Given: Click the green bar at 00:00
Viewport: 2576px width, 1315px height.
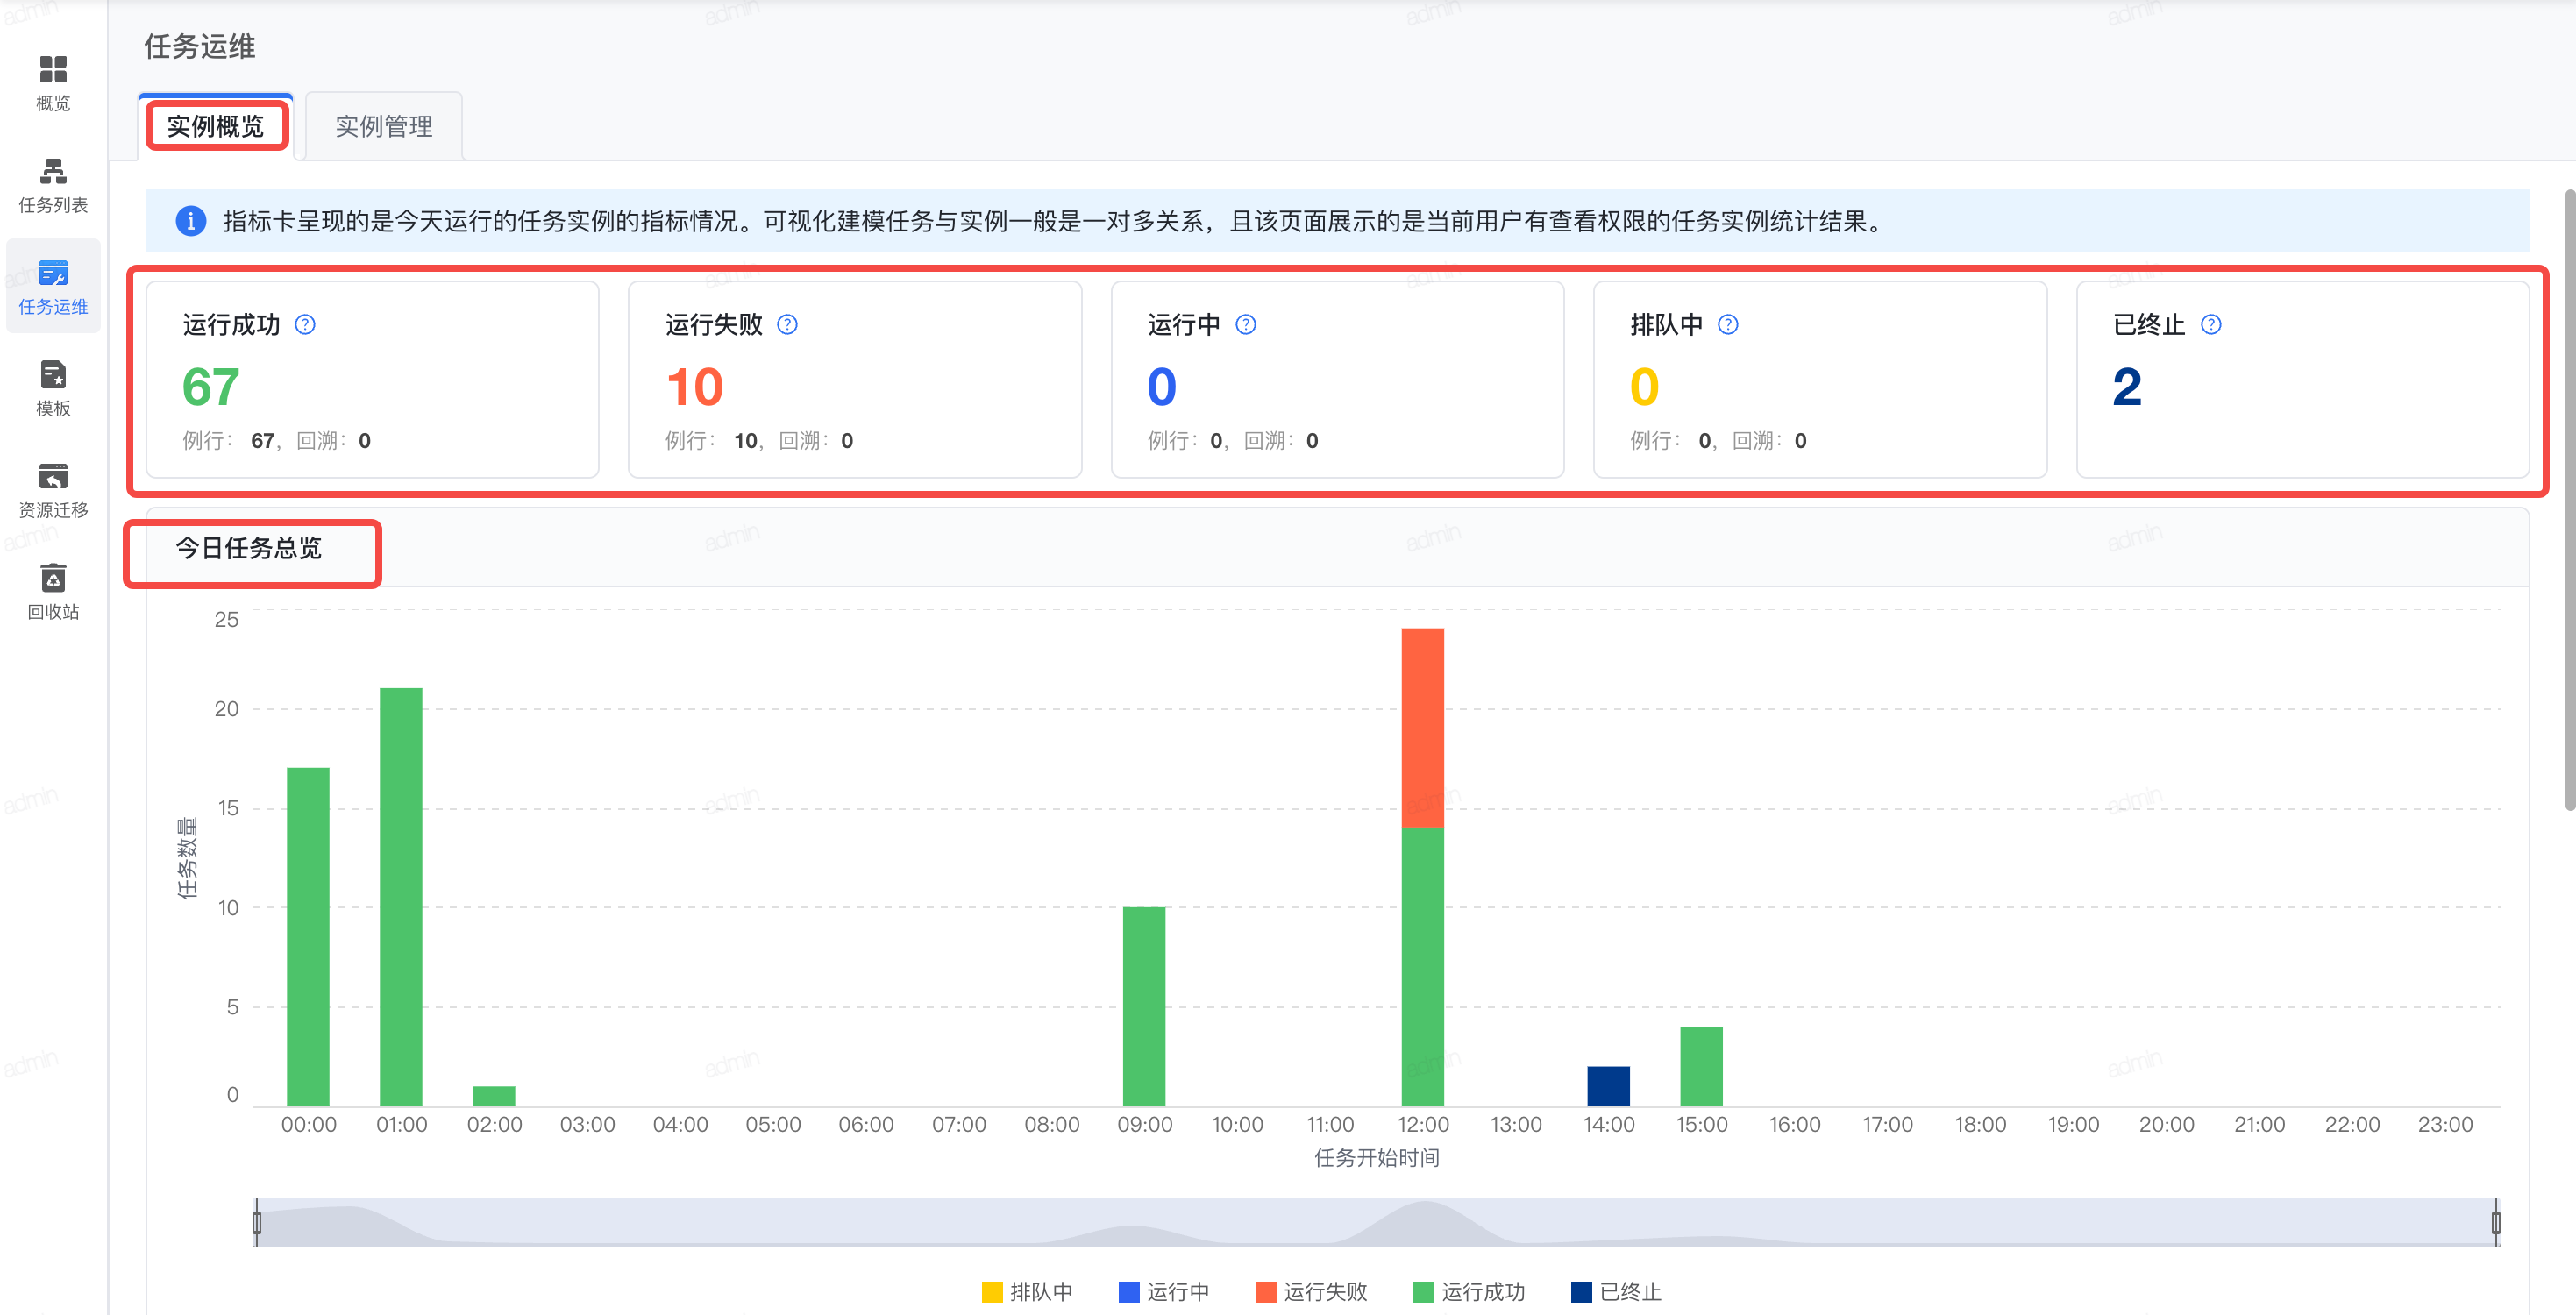Looking at the screenshot, I should tap(308, 937).
